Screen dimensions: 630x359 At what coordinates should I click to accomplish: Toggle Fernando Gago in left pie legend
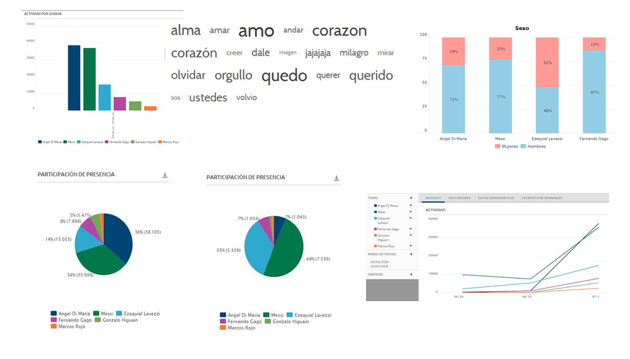pos(71,320)
